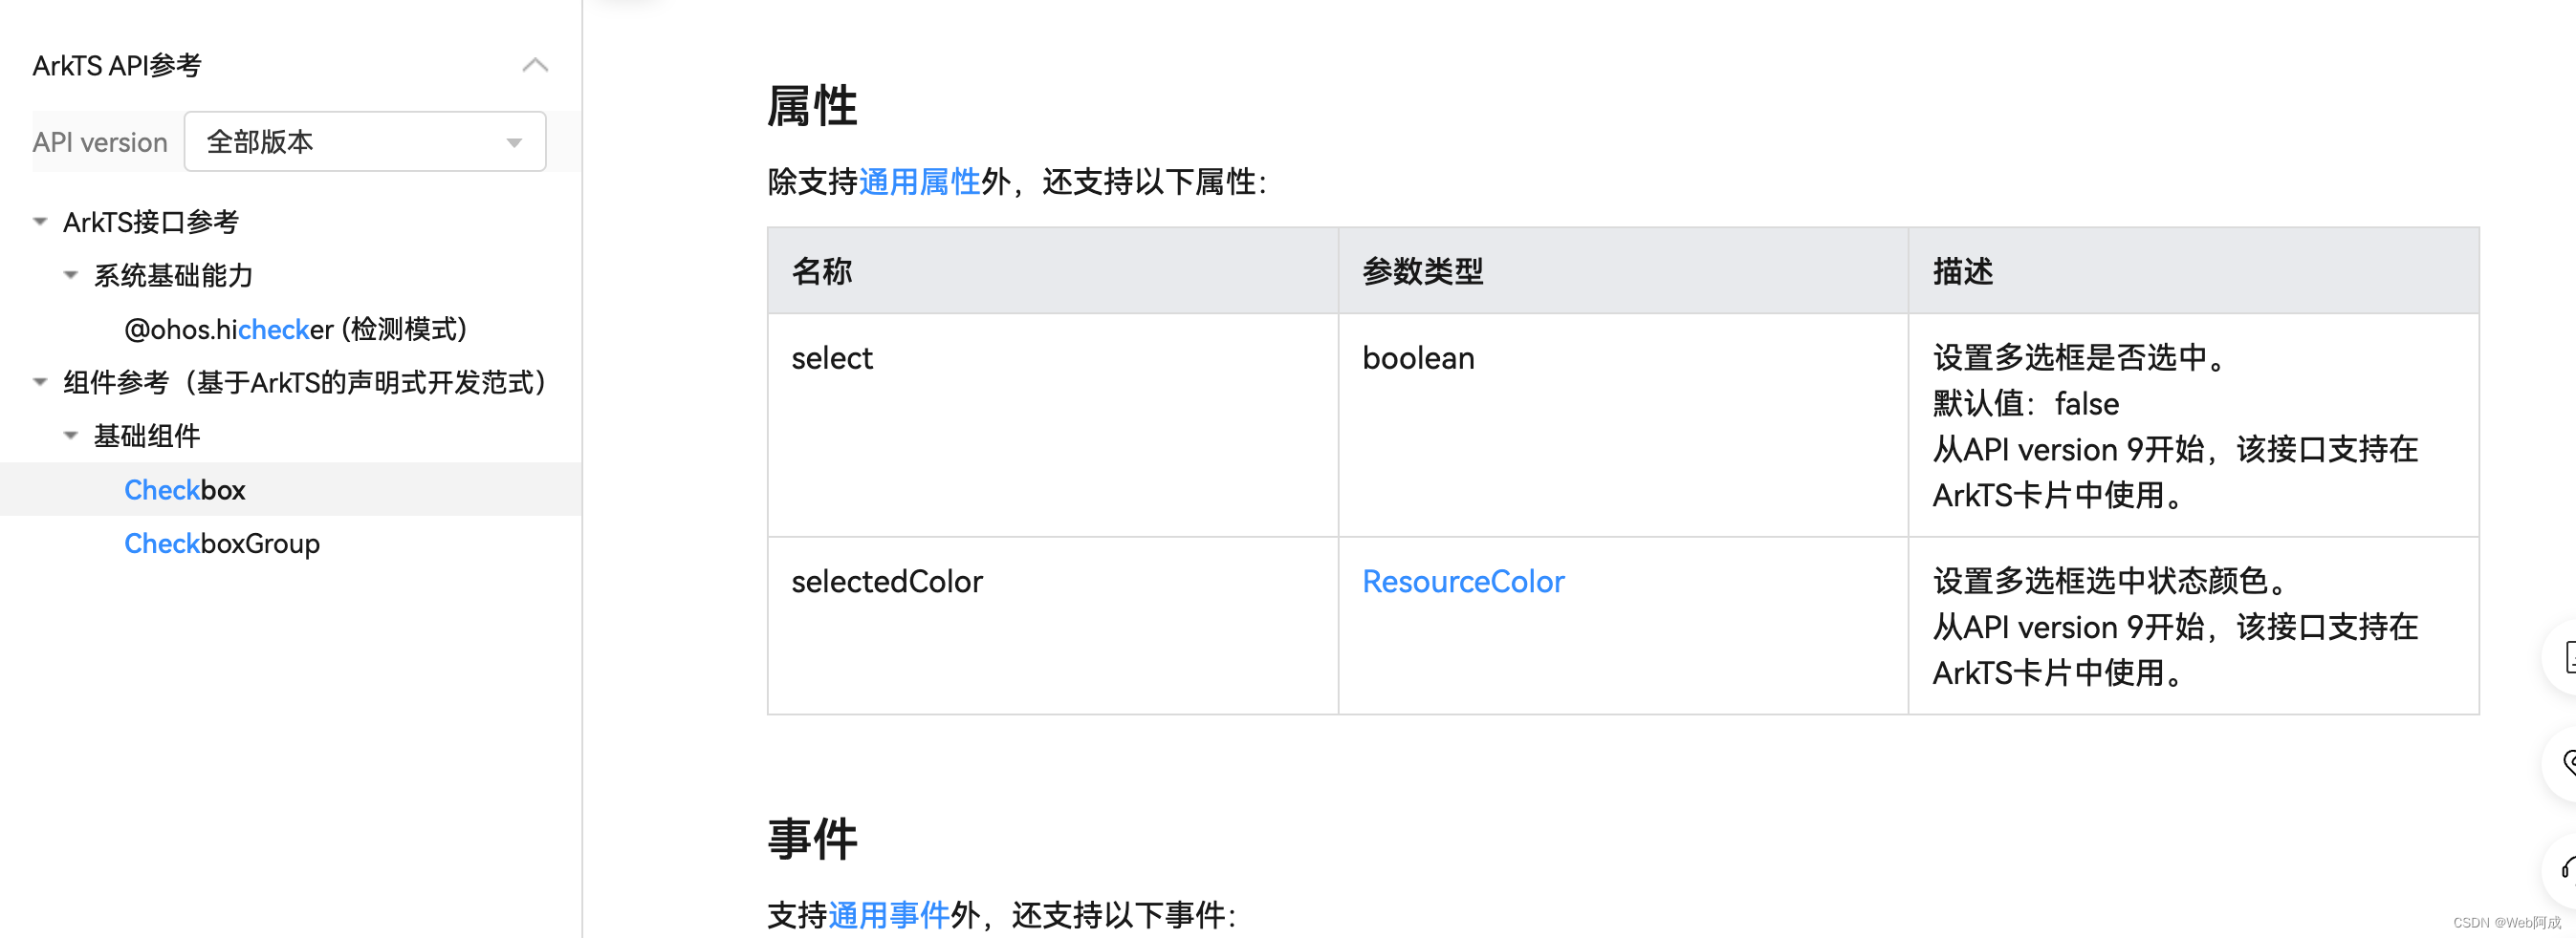Select the Checkbox item in sidebar

(185, 489)
